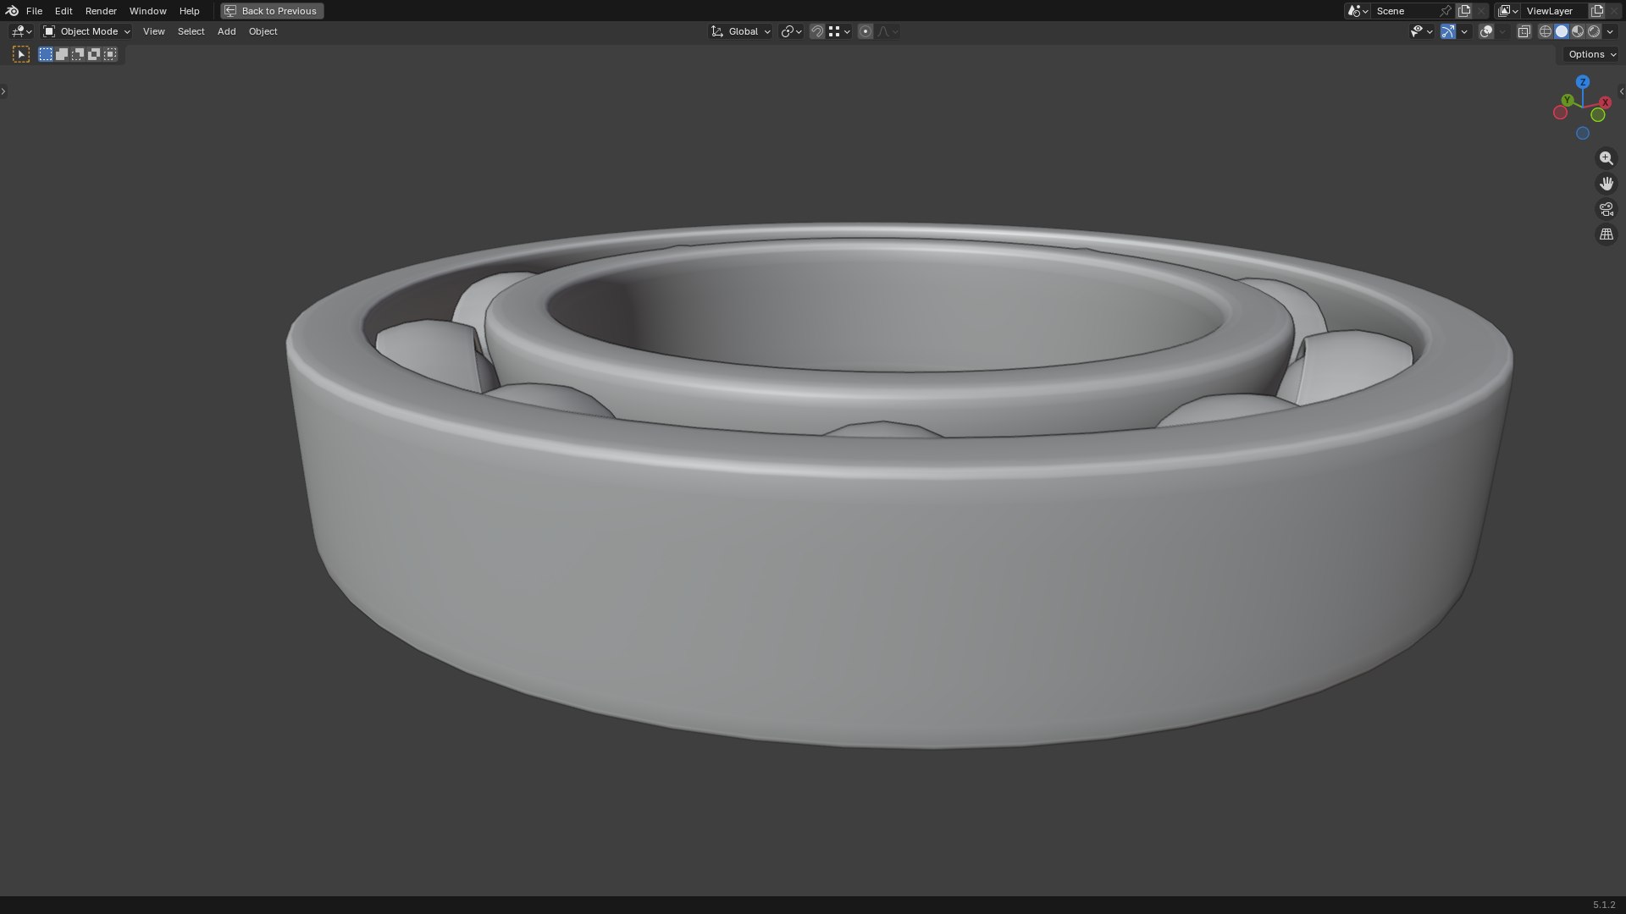Click the Back to Previous button

pos(272,11)
